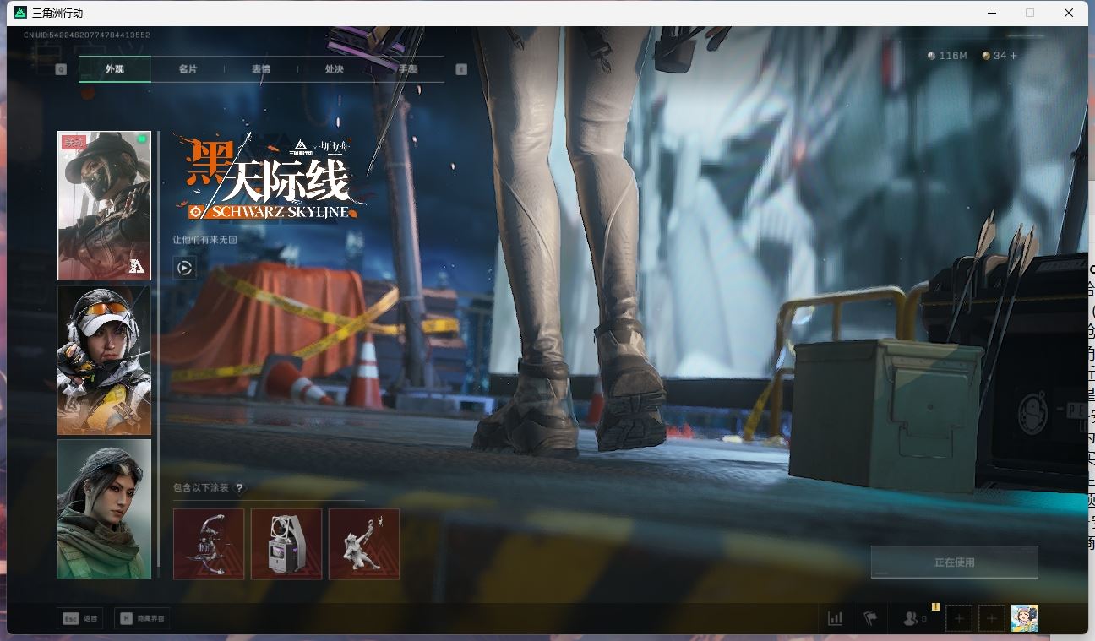Click the flag icon in the bottom bar
Screen dimensions: 1095x641
pos(872,618)
